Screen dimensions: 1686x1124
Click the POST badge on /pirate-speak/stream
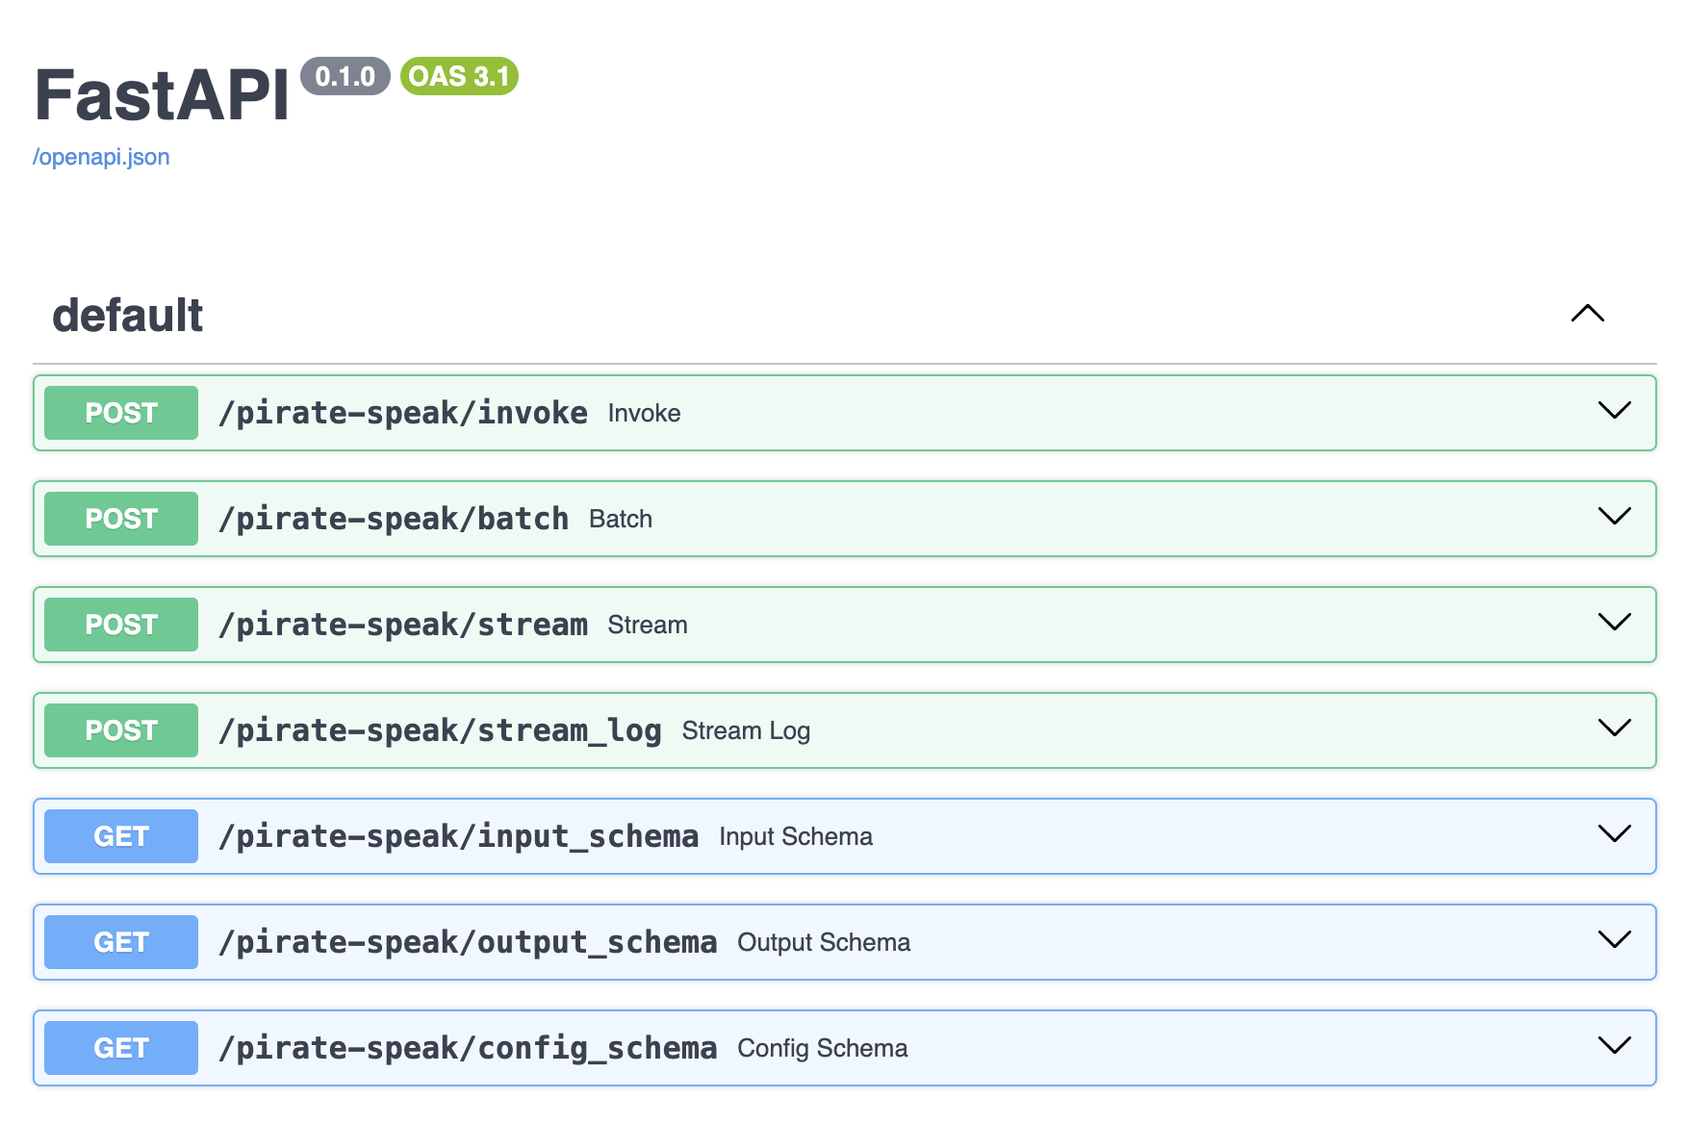[x=119, y=624]
